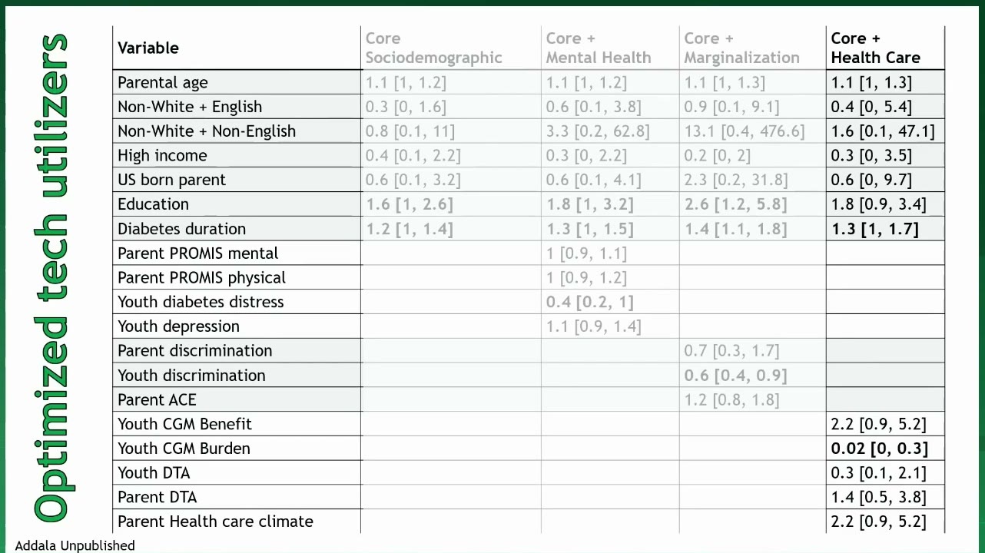This screenshot has height=553, width=985.
Task: Select the High income row label
Action: click(x=162, y=156)
